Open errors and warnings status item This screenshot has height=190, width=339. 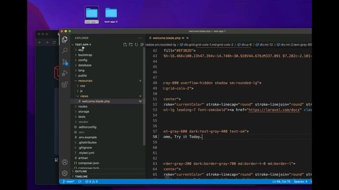point(91,182)
